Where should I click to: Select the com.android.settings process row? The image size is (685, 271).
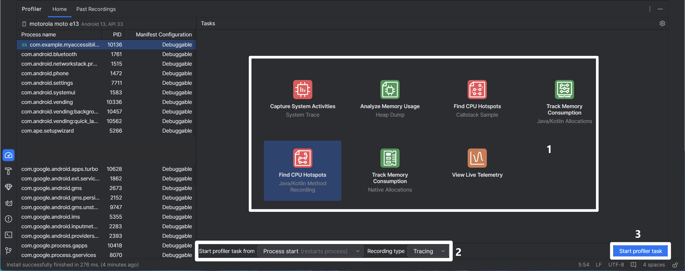106,83
